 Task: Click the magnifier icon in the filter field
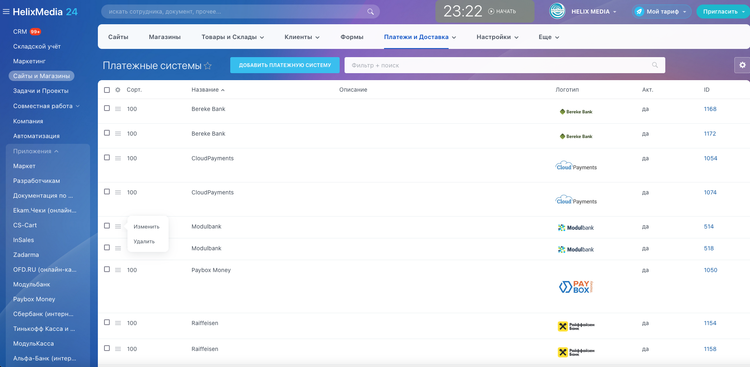click(x=655, y=65)
